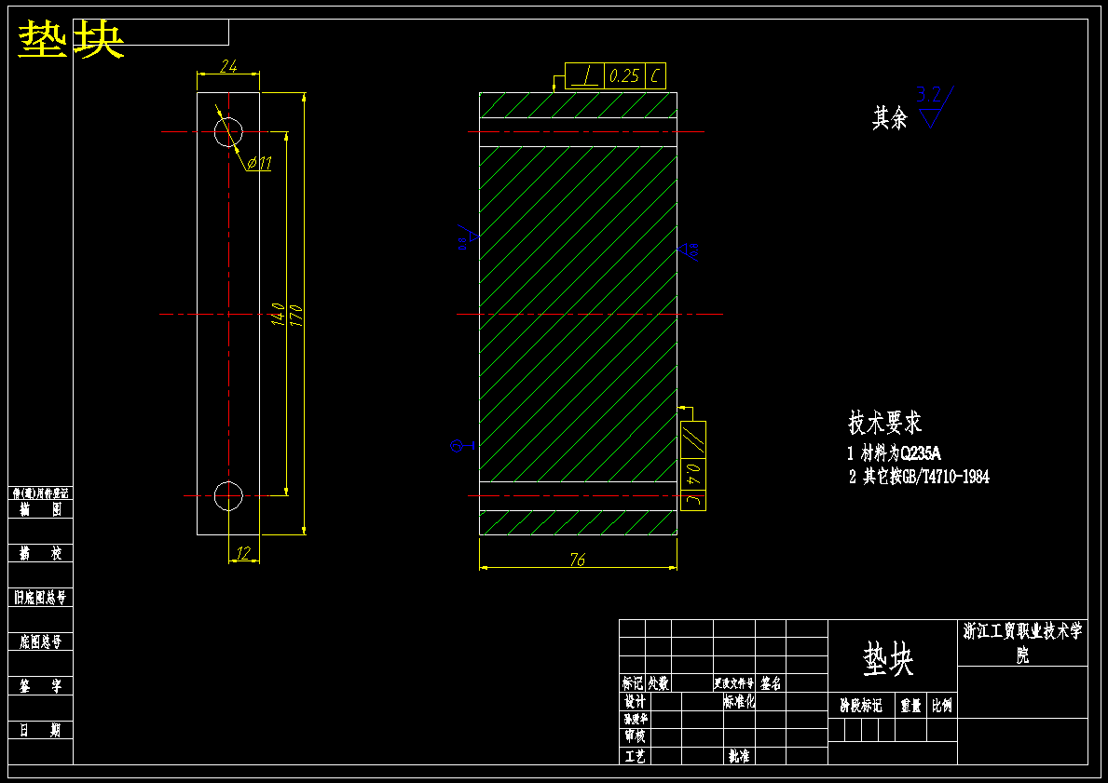Click the 审核 row label
This screenshot has height=783, width=1108.
pyautogui.click(x=635, y=736)
